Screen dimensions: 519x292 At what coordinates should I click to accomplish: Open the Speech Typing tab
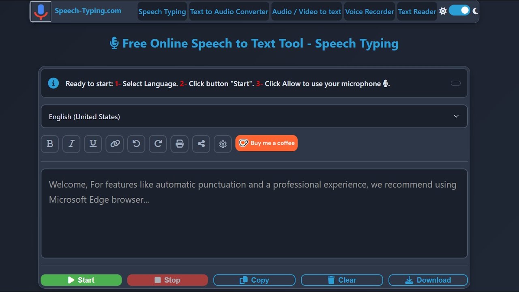coord(162,11)
